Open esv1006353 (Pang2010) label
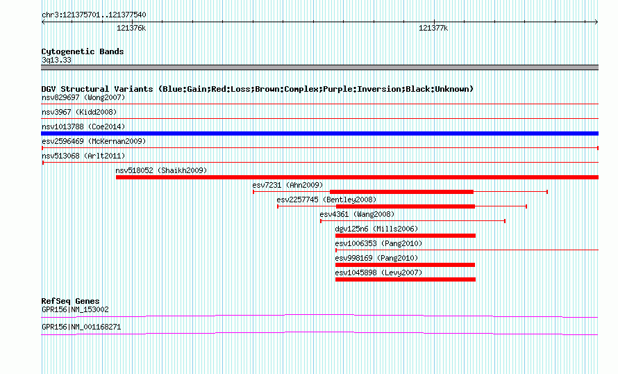Screen dimensions: 618x374 click(378, 243)
